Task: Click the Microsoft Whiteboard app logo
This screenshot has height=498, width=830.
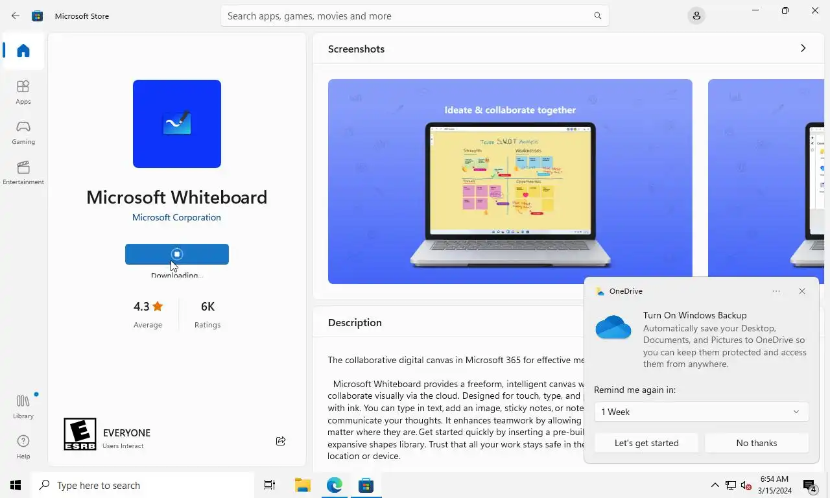Action: click(177, 124)
